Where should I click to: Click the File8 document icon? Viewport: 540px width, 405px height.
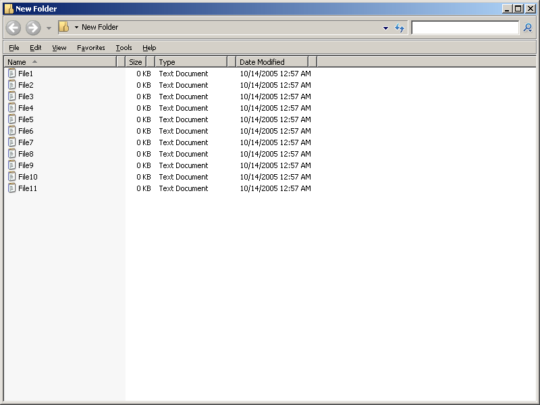[x=11, y=153]
